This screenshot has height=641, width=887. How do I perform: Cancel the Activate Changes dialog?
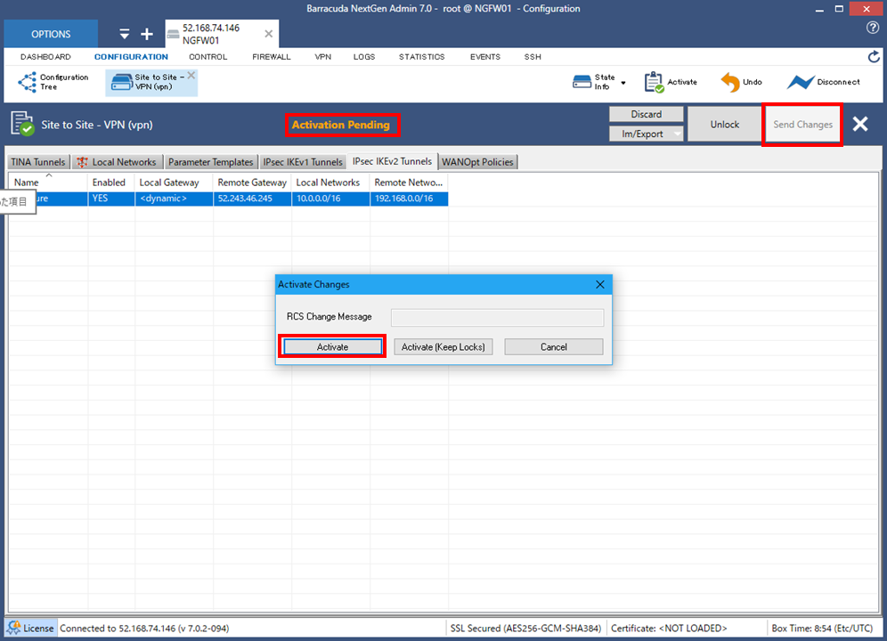pyautogui.click(x=553, y=347)
